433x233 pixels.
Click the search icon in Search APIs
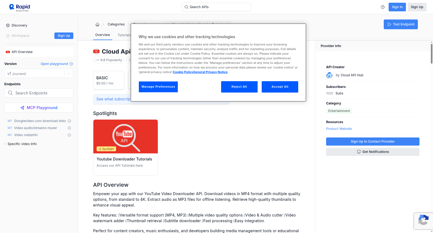pos(186,7)
